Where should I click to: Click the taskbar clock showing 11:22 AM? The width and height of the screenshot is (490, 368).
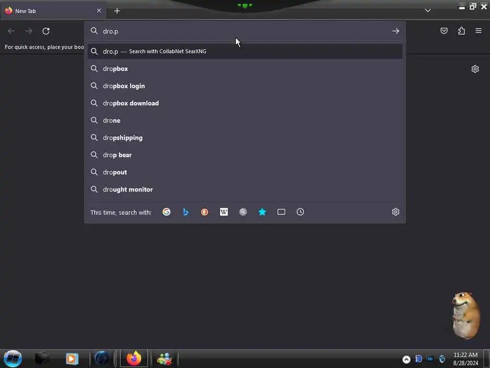point(465,359)
